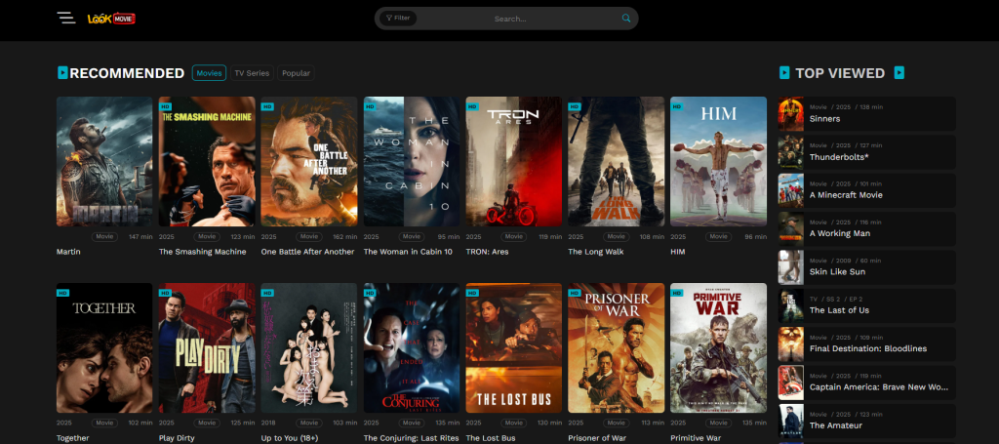Open the Together poster

(104, 348)
